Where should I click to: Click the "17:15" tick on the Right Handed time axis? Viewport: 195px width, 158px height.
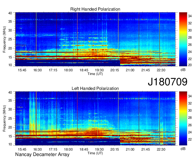click(x=53, y=70)
